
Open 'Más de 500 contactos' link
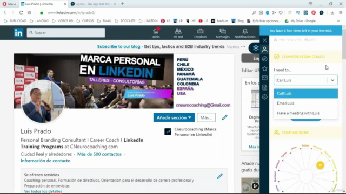[99, 154]
